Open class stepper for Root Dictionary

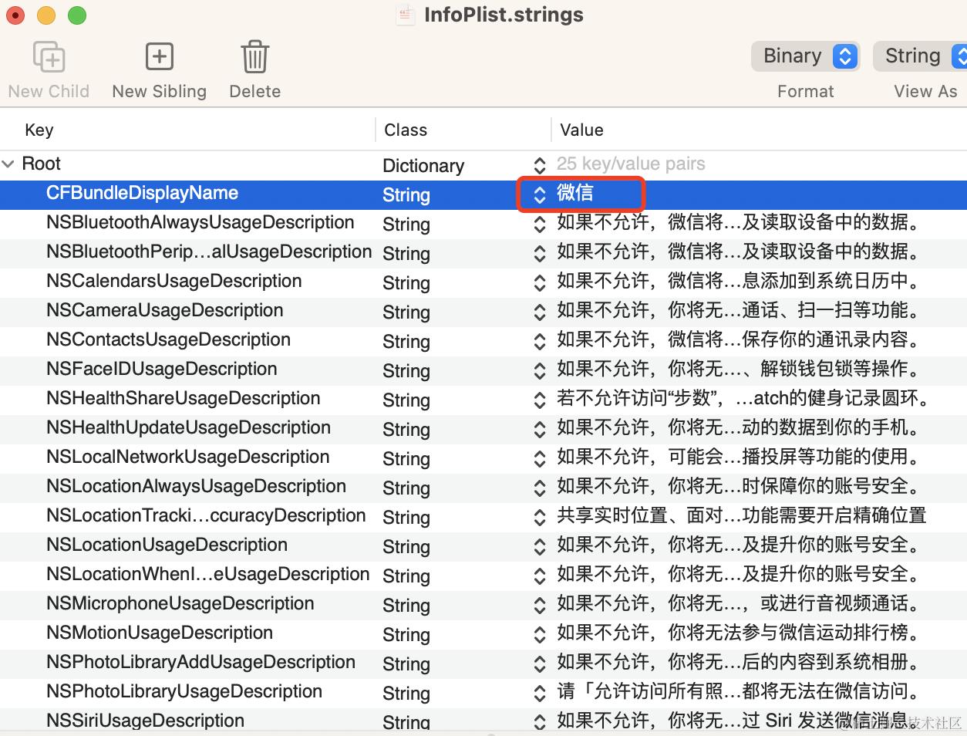(540, 165)
